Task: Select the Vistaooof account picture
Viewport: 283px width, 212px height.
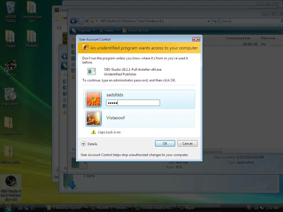Action: (93, 118)
